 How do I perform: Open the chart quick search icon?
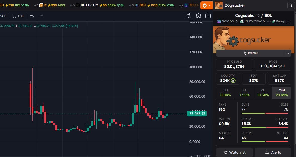[189, 16]
